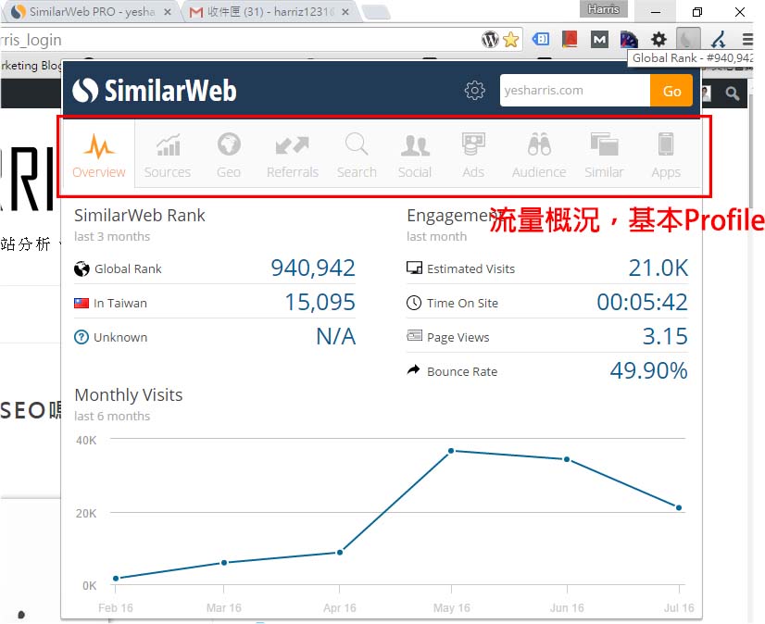765x624 pixels.
Task: Open the Similar sites tab
Action: (x=604, y=156)
